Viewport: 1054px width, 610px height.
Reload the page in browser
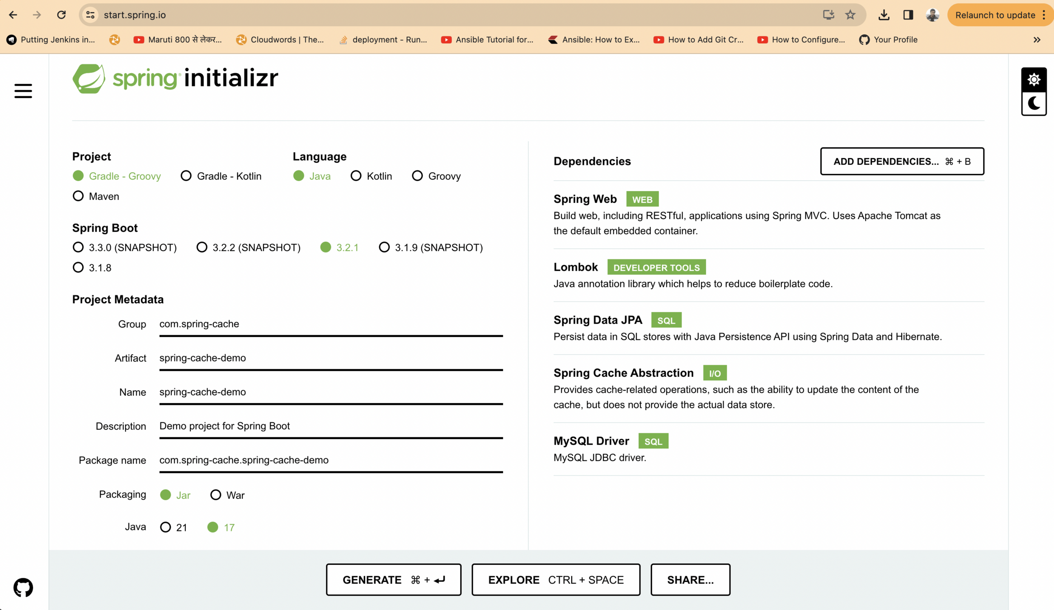61,15
